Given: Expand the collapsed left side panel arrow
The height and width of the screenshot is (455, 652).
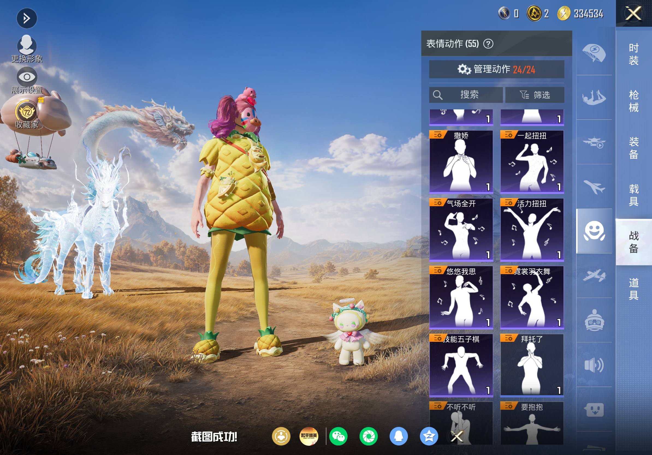Looking at the screenshot, I should pyautogui.click(x=27, y=19).
